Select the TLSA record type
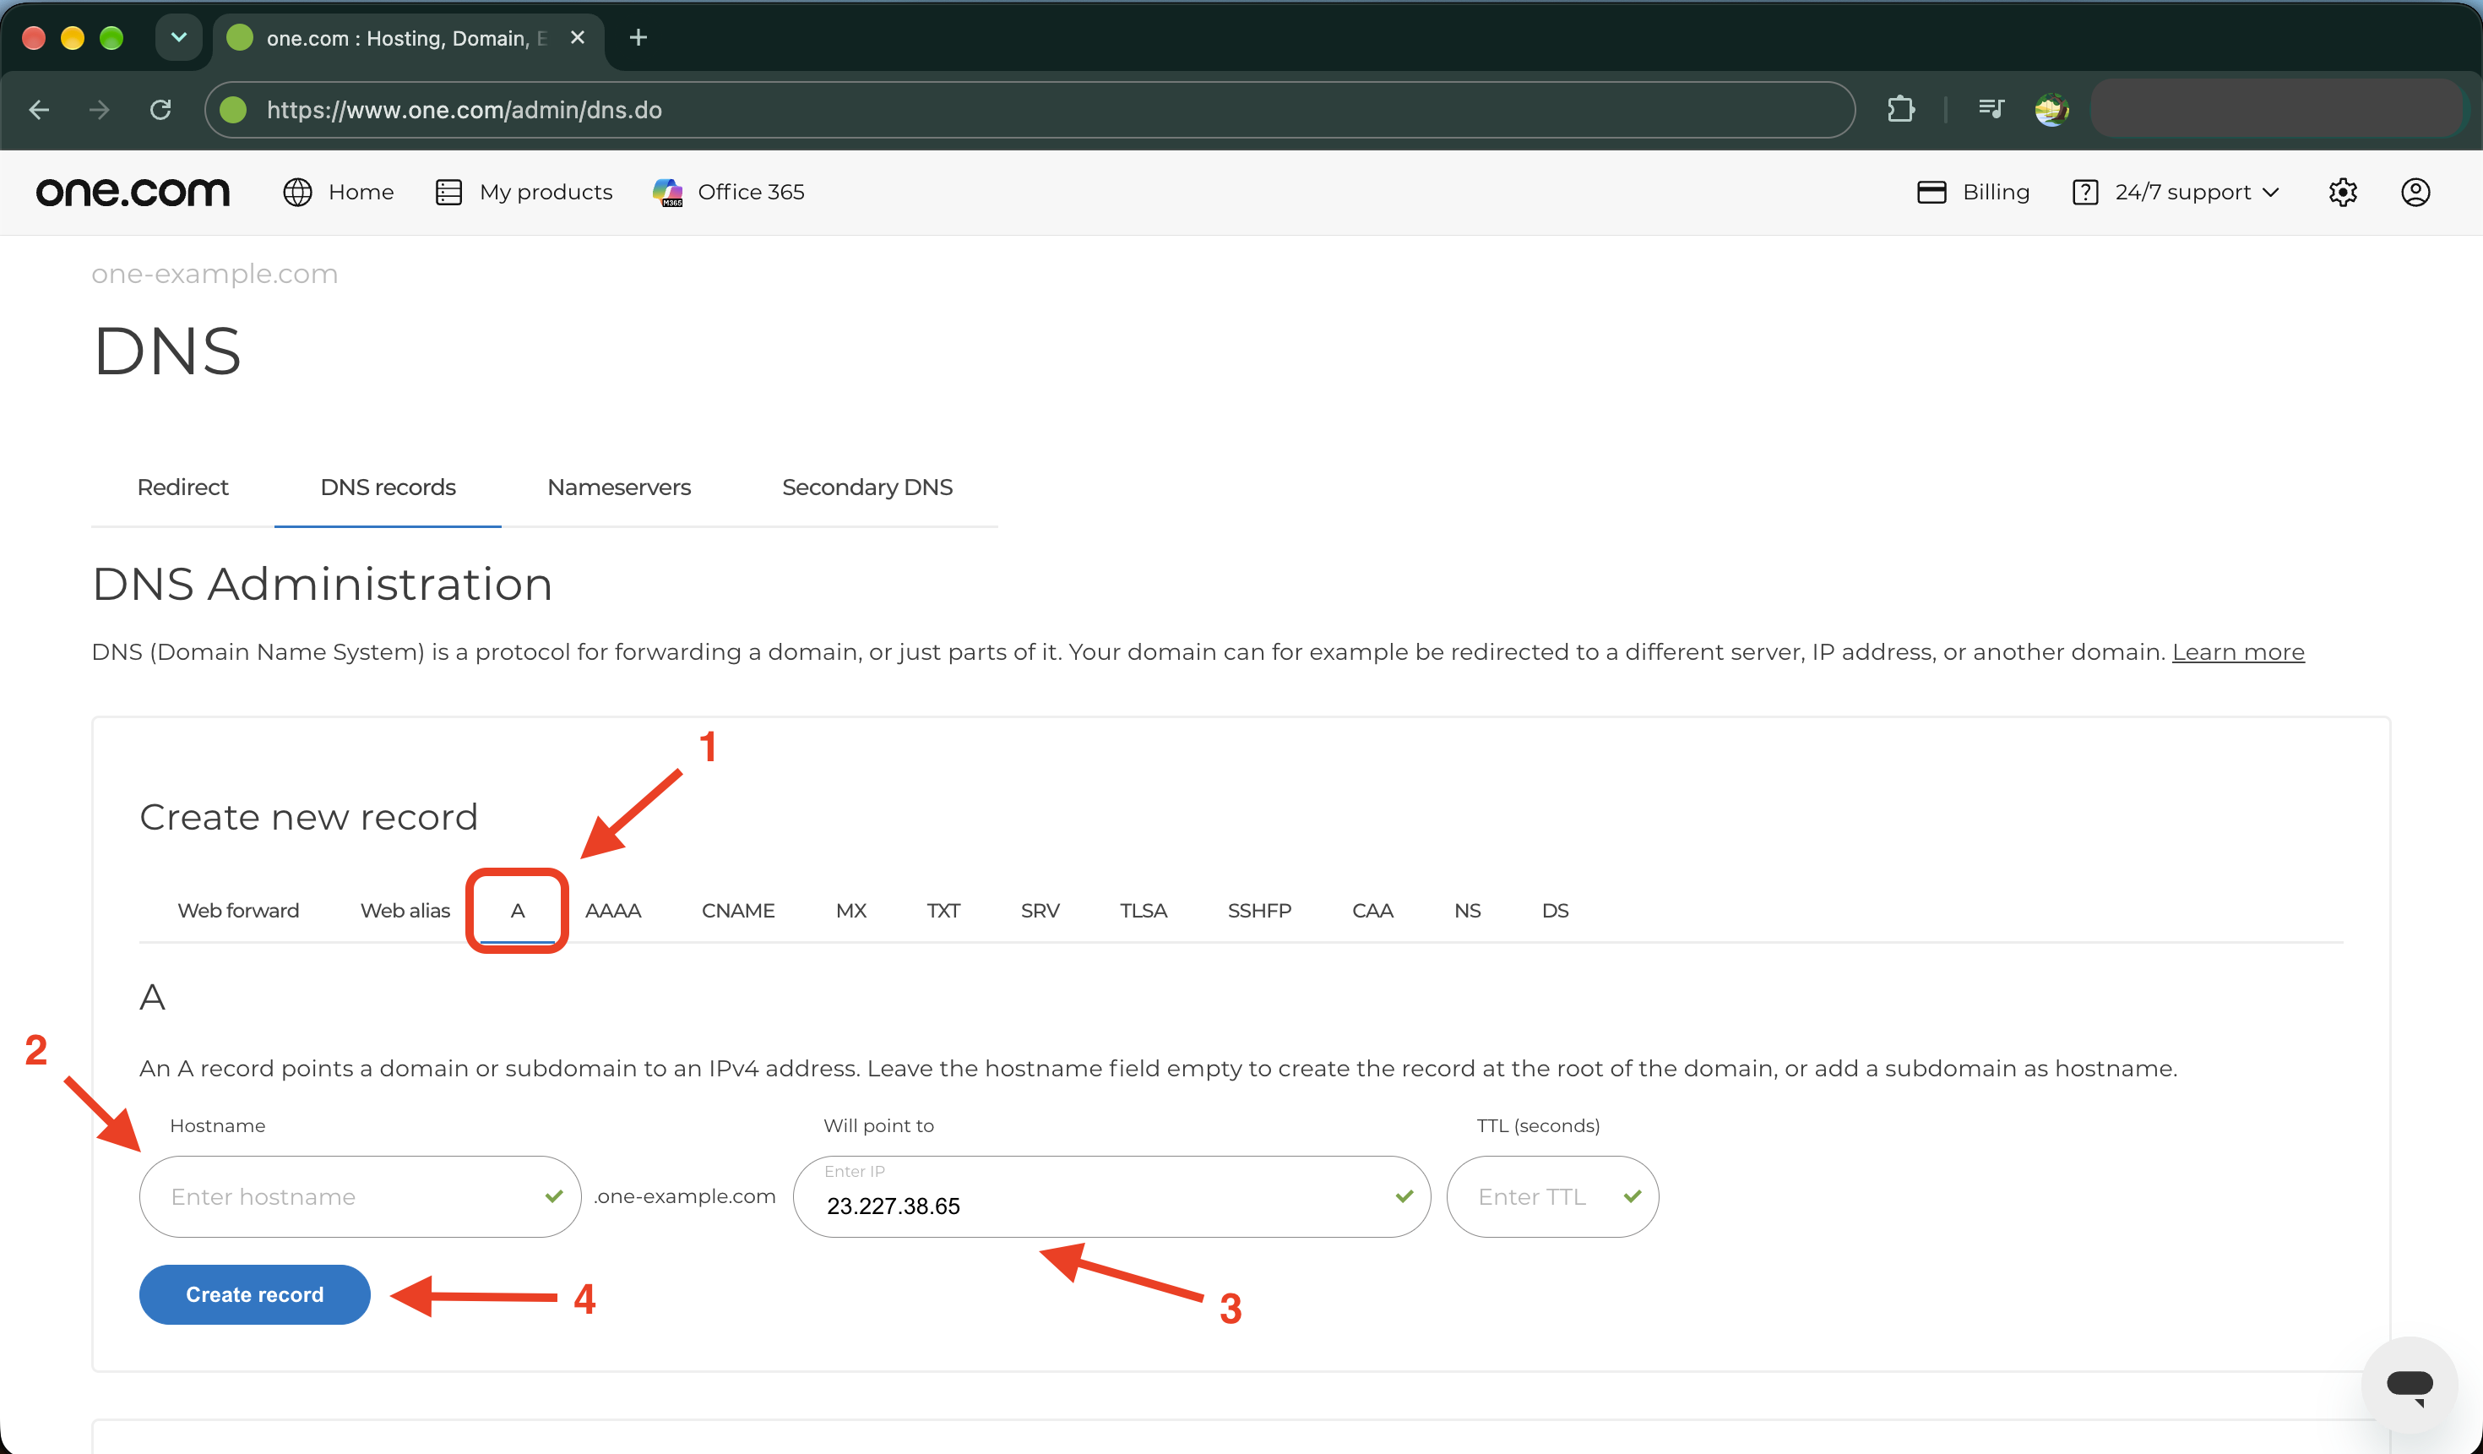This screenshot has height=1454, width=2483. [1143, 911]
